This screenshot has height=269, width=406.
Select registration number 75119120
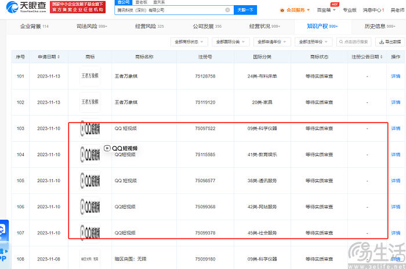point(205,102)
